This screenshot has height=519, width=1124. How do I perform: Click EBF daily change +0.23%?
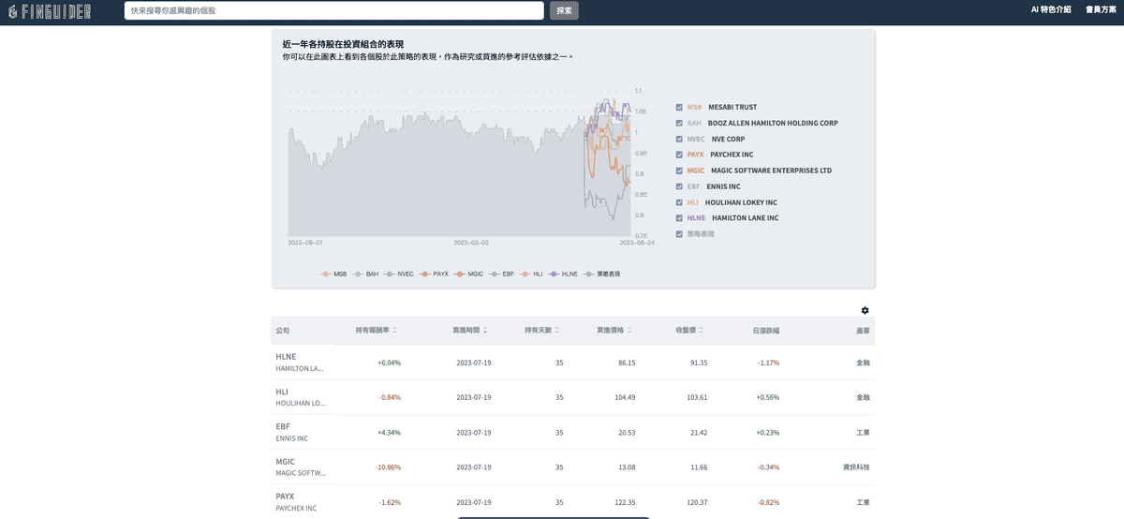(x=767, y=432)
